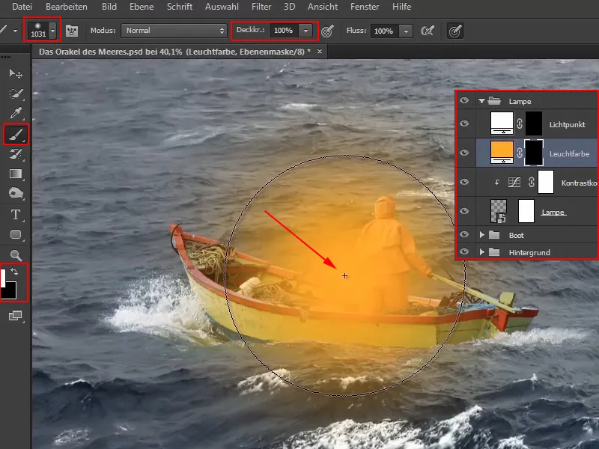This screenshot has height=449, width=599.
Task: Click the screen mode icon
Action: [x=15, y=315]
